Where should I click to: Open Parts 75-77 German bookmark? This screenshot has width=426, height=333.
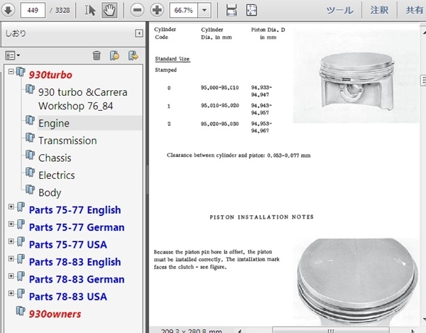coord(77,227)
